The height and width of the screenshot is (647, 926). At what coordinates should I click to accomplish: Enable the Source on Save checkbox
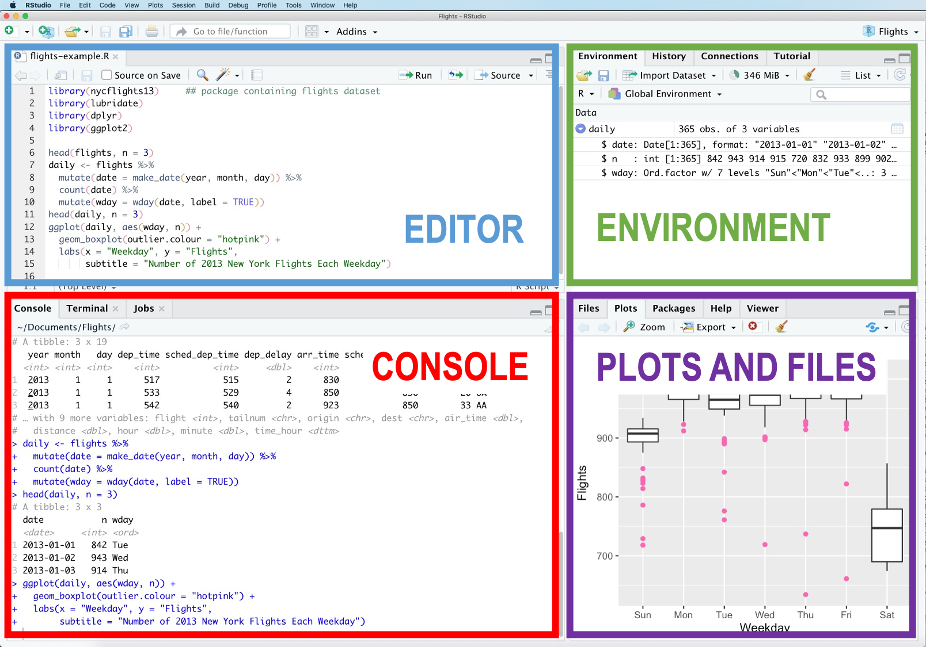pos(107,75)
